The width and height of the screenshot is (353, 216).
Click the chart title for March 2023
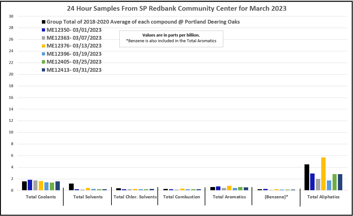(177, 9)
